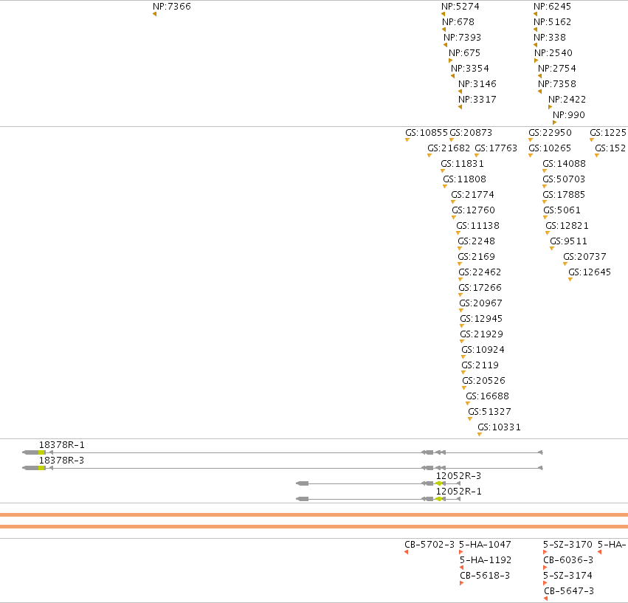Select the GS:10331 feature
Image resolution: width=628 pixels, height=603 pixels.
(499, 427)
